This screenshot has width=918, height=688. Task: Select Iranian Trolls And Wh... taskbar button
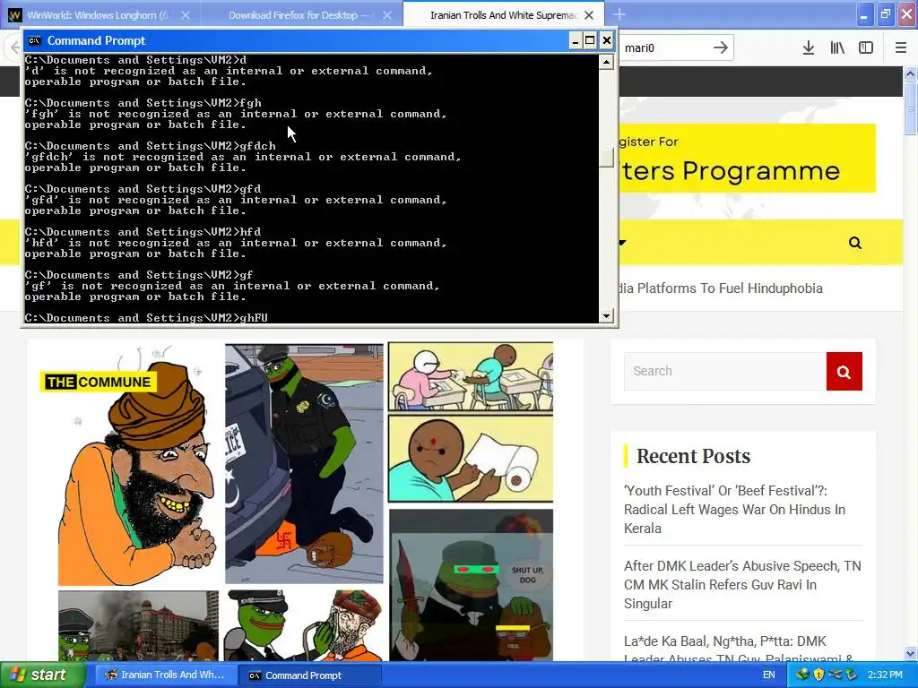pyautogui.click(x=166, y=675)
